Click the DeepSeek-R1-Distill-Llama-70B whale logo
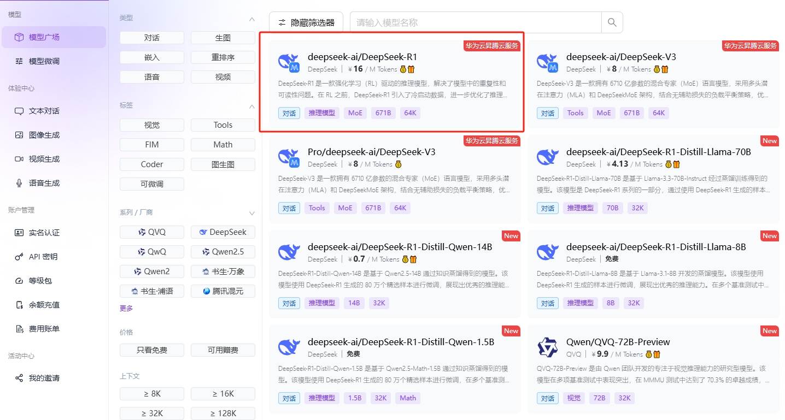Screen dimensions: 785x420 coord(547,158)
